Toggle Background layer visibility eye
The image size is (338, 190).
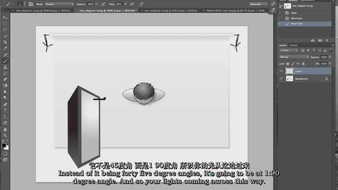point(281,79)
